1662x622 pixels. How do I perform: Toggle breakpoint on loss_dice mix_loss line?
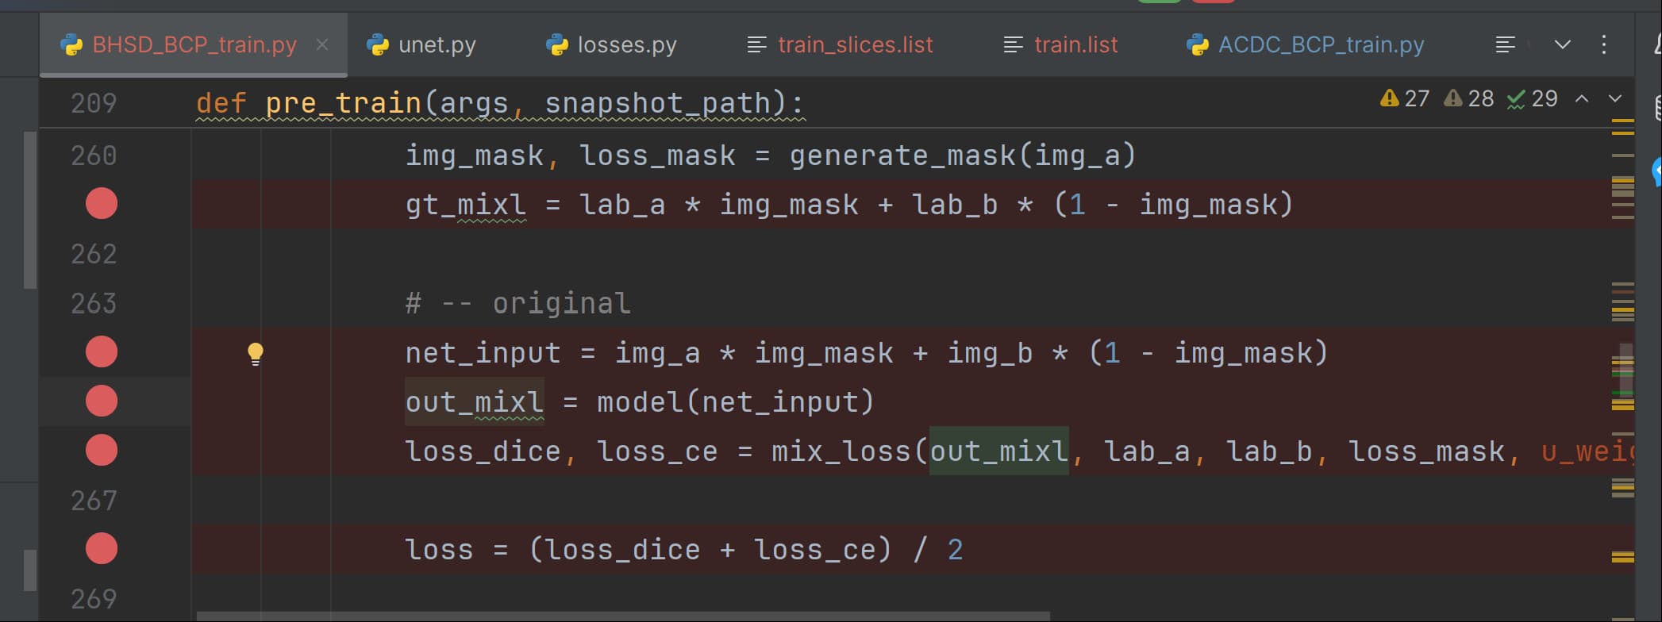click(101, 450)
